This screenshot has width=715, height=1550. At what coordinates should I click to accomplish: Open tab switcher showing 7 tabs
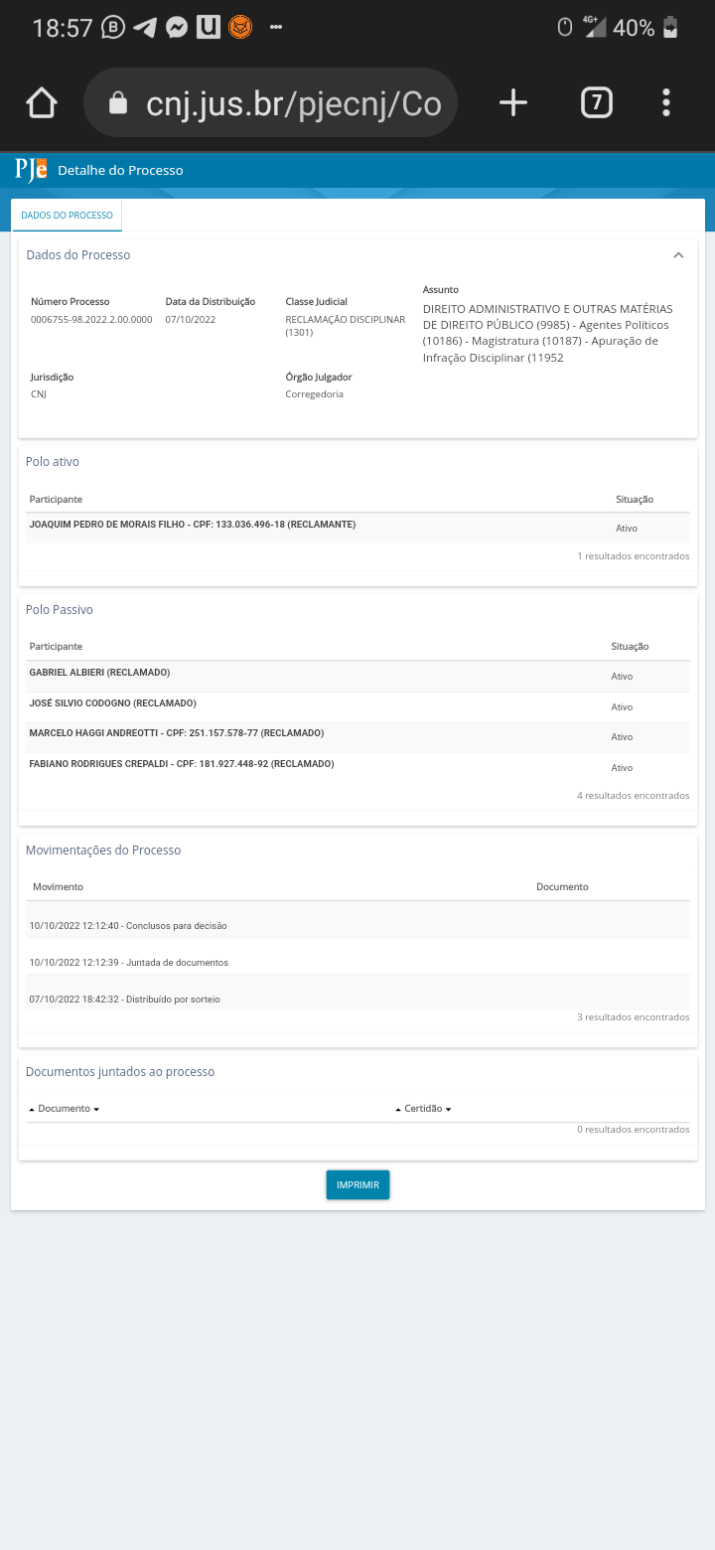click(596, 102)
